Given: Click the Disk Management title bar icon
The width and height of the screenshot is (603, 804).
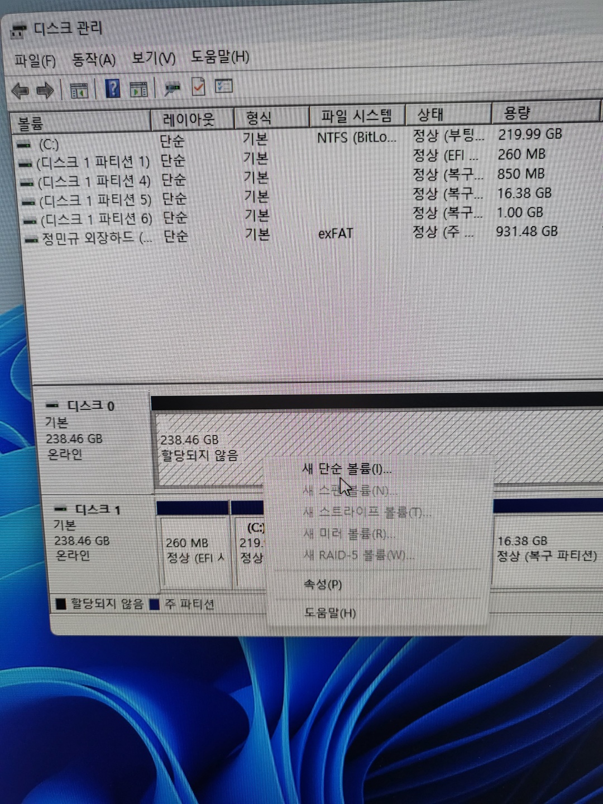Looking at the screenshot, I should point(19,30).
